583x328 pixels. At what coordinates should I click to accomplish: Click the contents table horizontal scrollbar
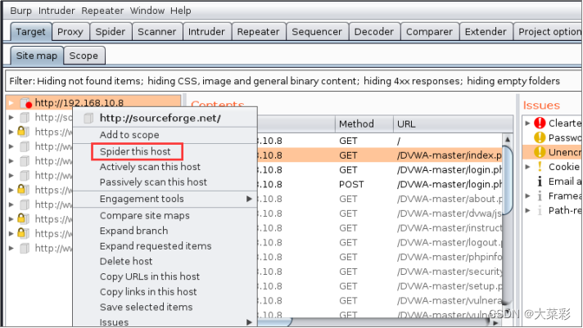pos(275,321)
